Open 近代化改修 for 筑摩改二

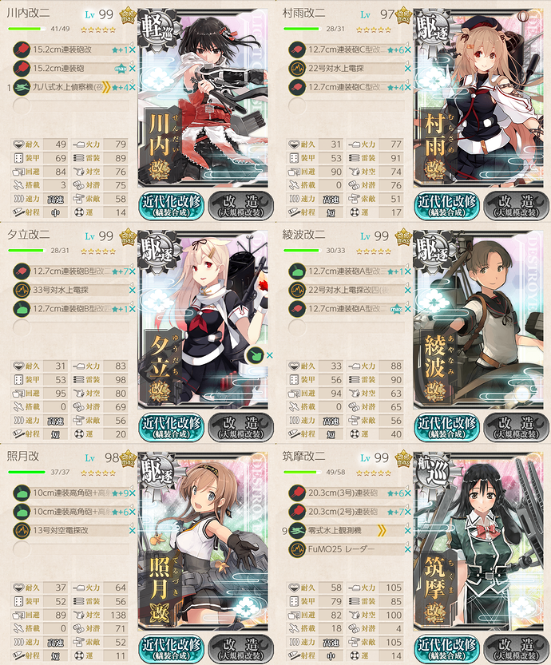pyautogui.click(x=446, y=648)
